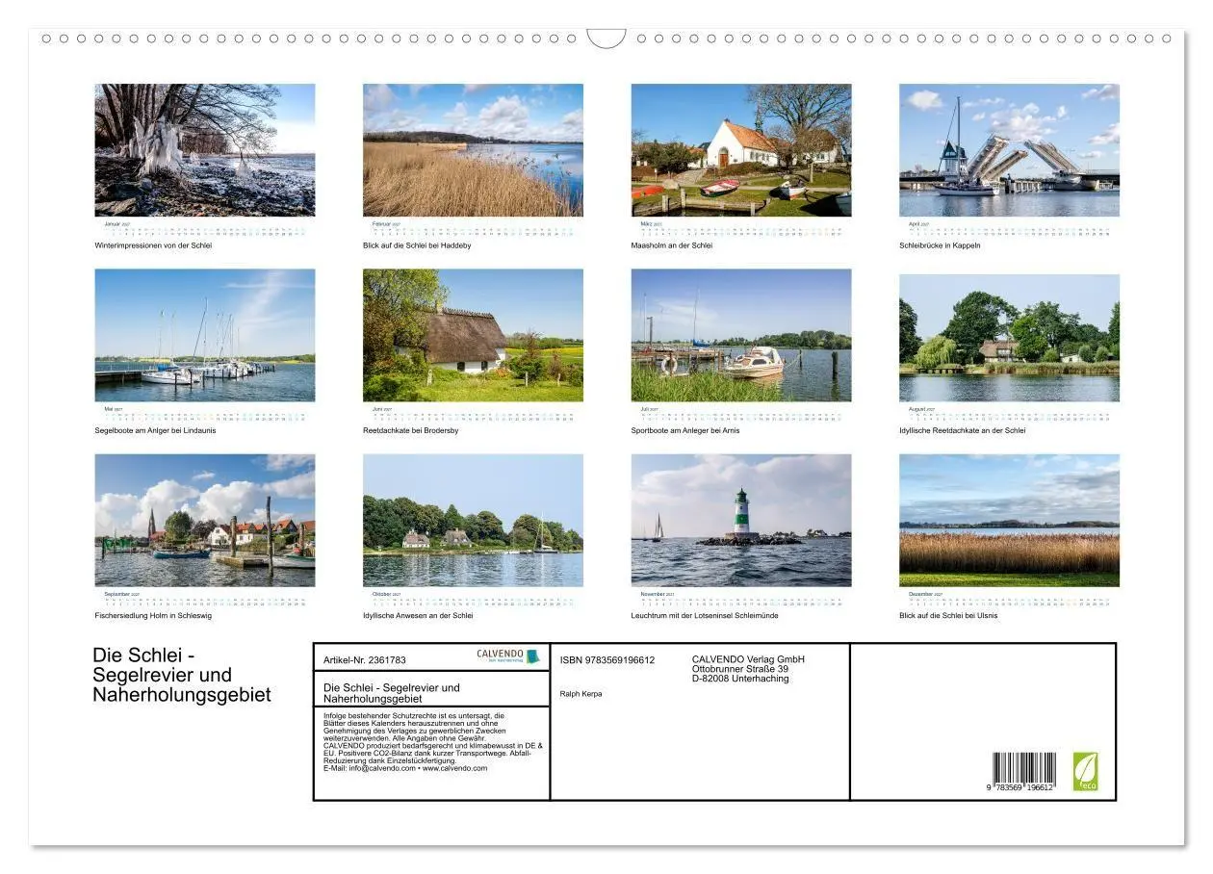Click 'CALVENDO Verlag GmbH' publisher name
This screenshot has height=874, width=1213.
[748, 659]
